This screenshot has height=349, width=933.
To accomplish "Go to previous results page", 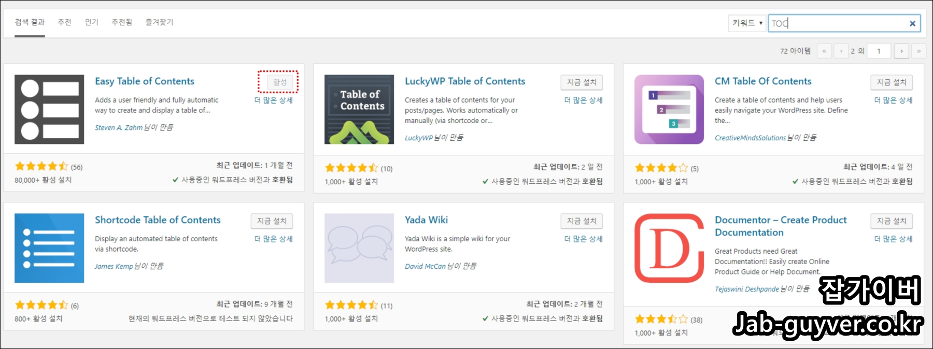I will pos(841,51).
